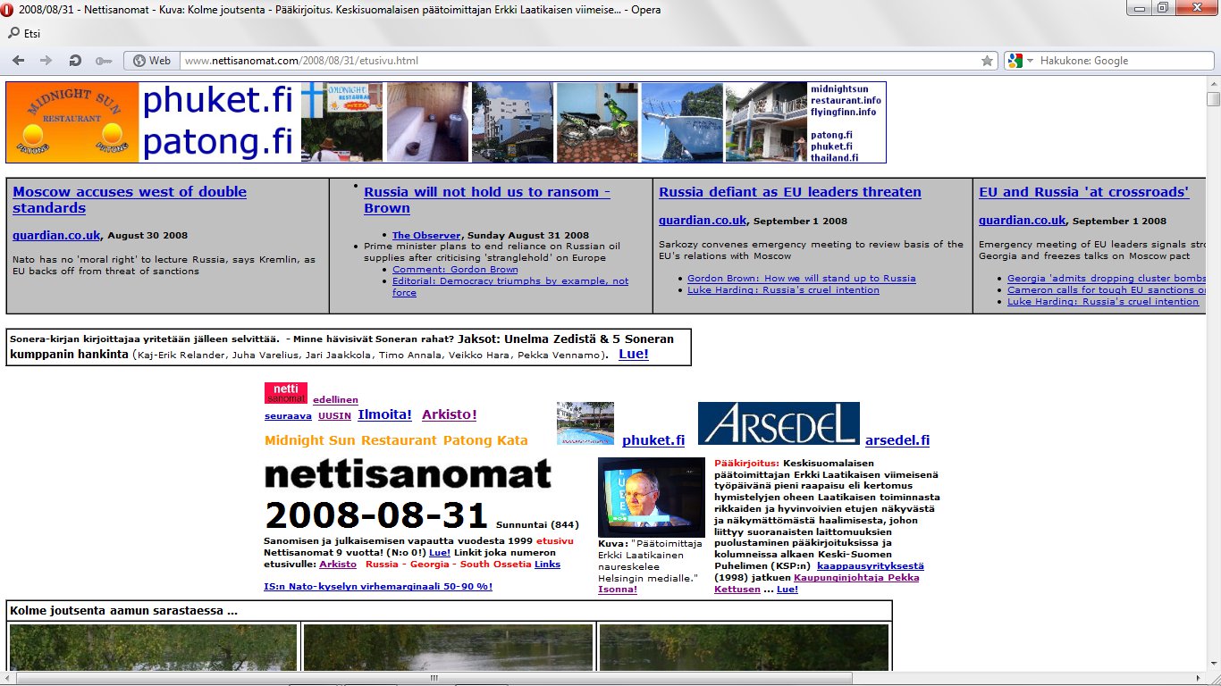Expand the Google search engine dropdown

1030,61
